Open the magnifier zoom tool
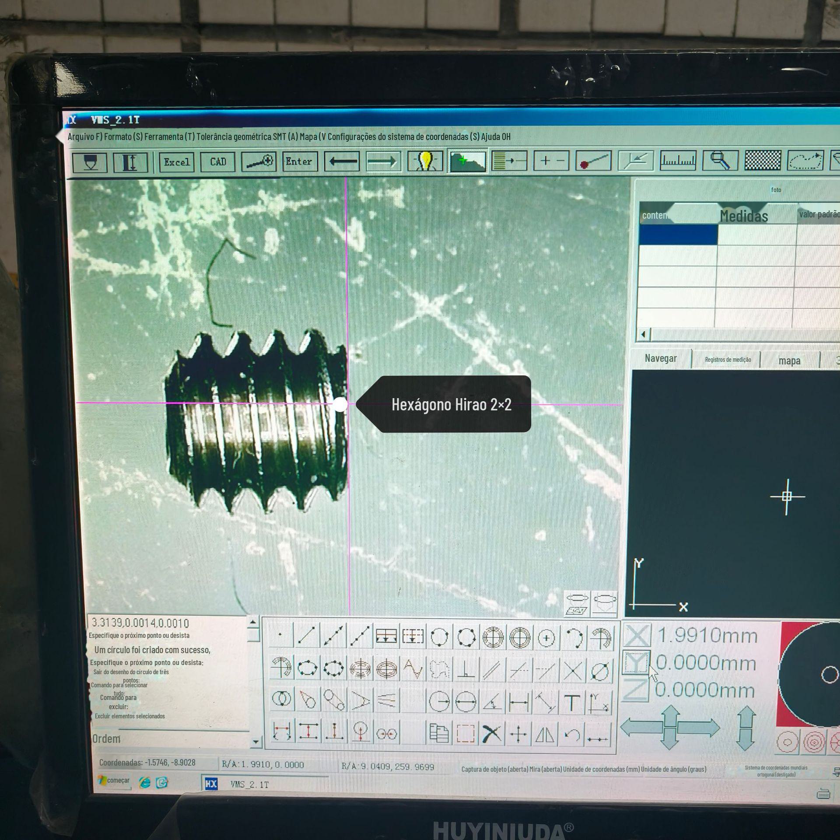The width and height of the screenshot is (840, 840). click(720, 161)
